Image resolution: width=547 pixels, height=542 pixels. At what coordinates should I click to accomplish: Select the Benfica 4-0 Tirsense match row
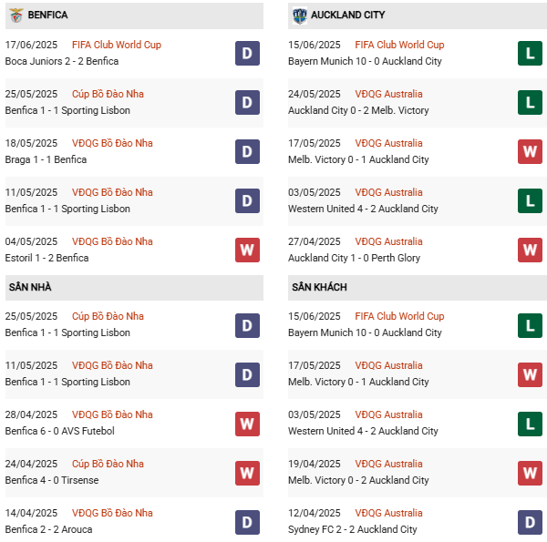point(52,480)
